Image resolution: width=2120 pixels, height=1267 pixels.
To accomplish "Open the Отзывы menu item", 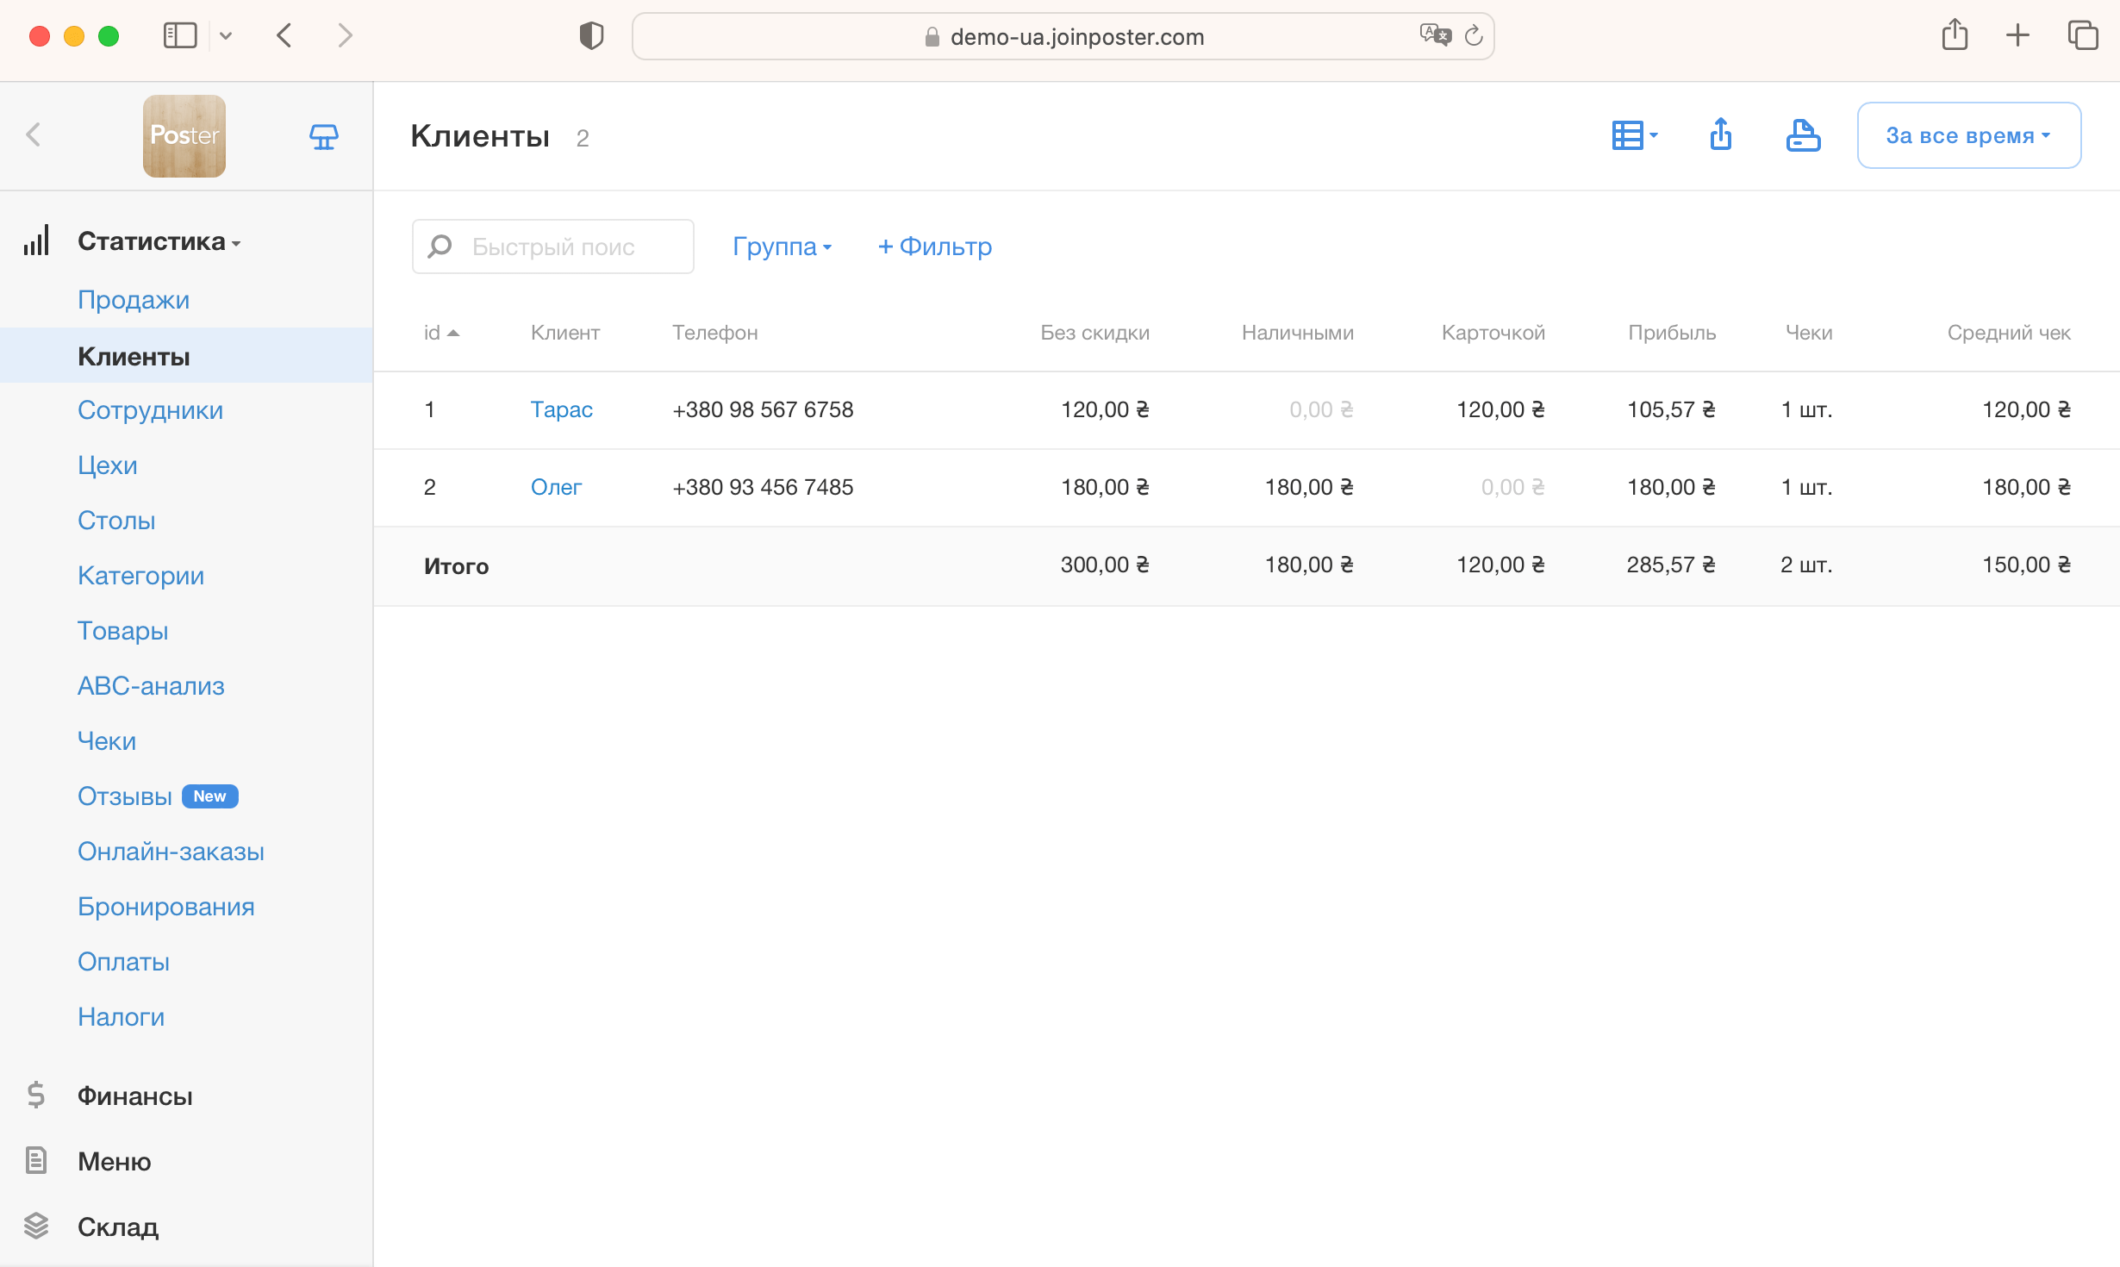I will (x=124, y=796).
